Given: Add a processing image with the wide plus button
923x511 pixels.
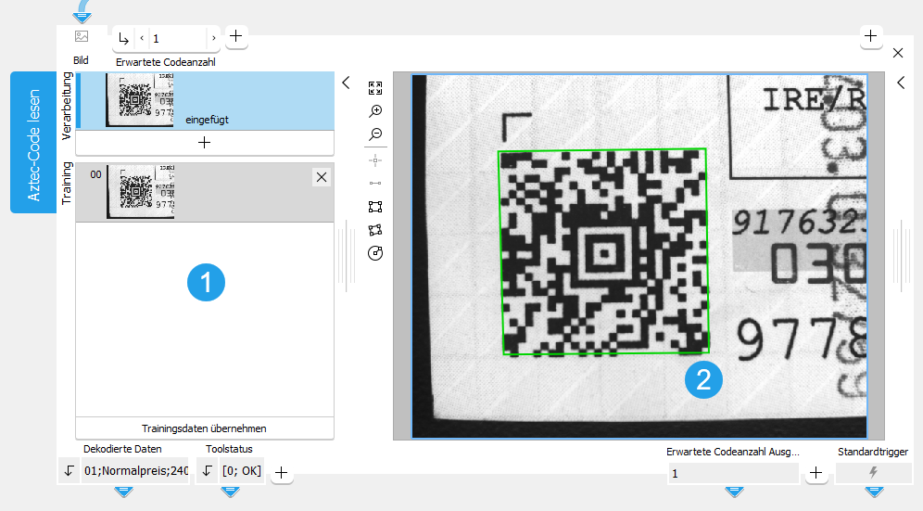Looking at the screenshot, I should [x=204, y=143].
